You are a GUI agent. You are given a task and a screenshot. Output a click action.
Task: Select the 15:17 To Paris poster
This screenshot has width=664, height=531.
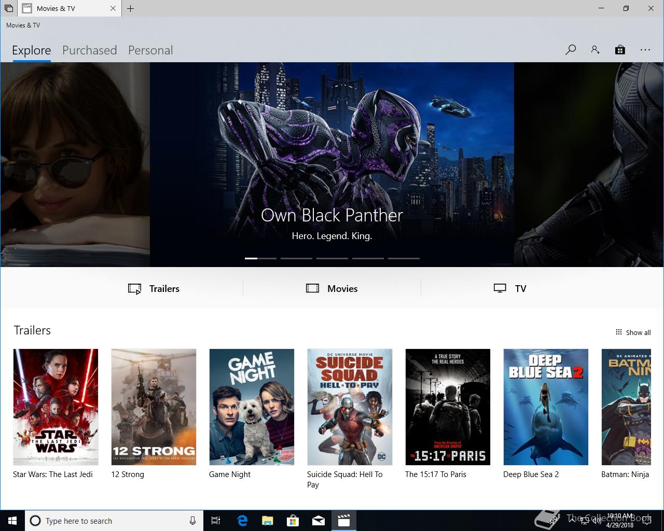click(448, 407)
